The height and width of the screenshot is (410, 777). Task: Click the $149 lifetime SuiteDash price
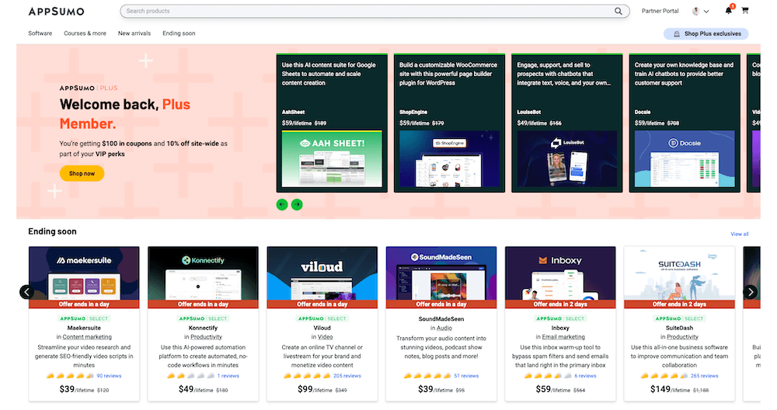tap(670, 389)
